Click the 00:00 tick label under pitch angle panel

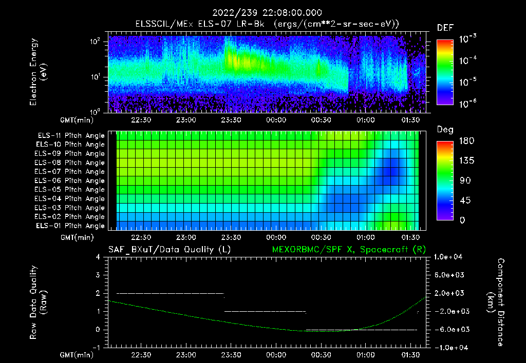click(x=276, y=237)
